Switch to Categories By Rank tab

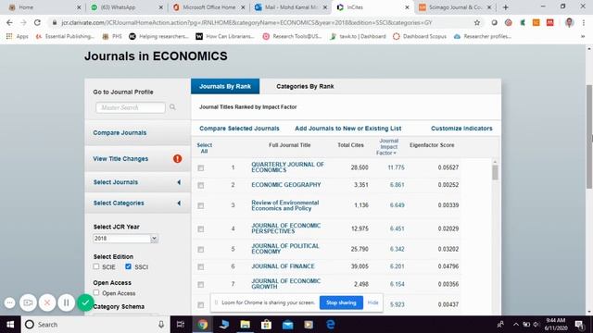305,86
